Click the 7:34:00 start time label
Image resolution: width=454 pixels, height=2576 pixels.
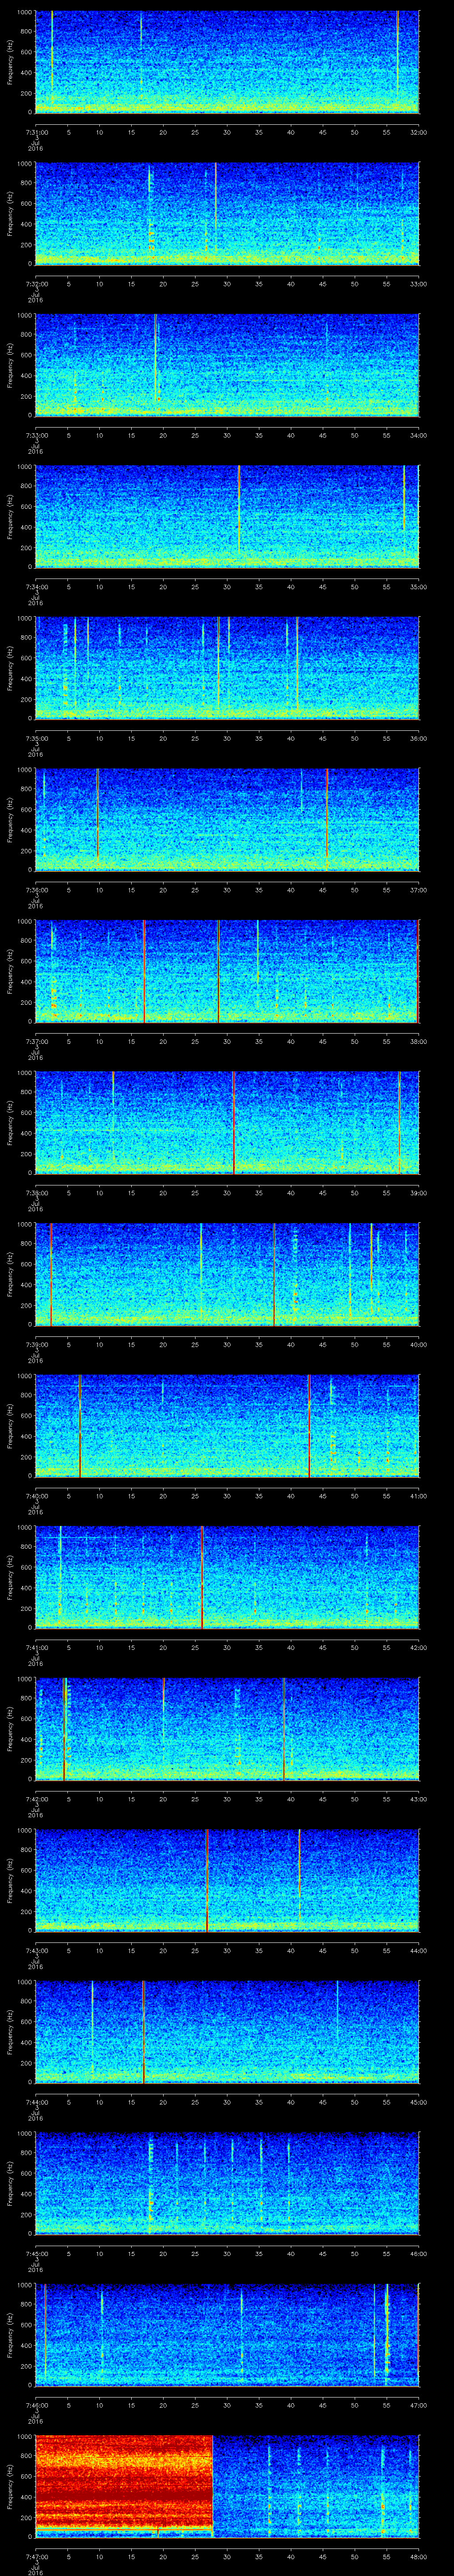pos(36,587)
